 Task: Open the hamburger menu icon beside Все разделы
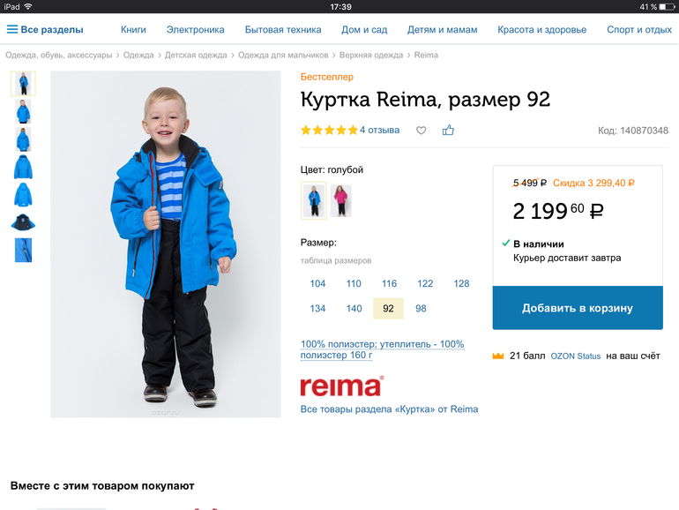(x=12, y=29)
